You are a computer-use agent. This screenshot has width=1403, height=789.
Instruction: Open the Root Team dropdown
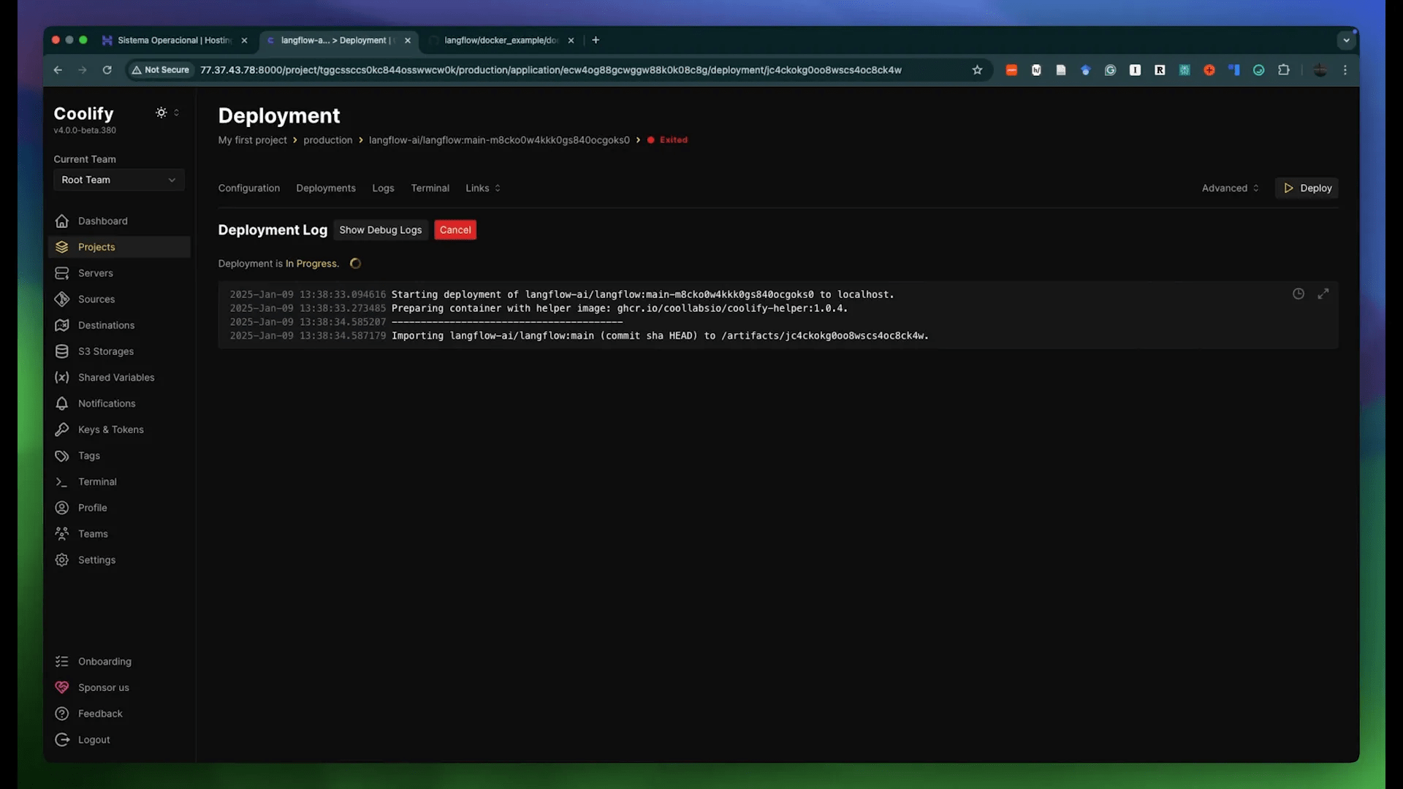coord(119,180)
